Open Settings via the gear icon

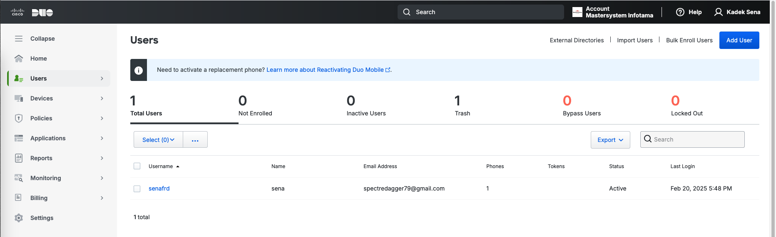tap(19, 218)
